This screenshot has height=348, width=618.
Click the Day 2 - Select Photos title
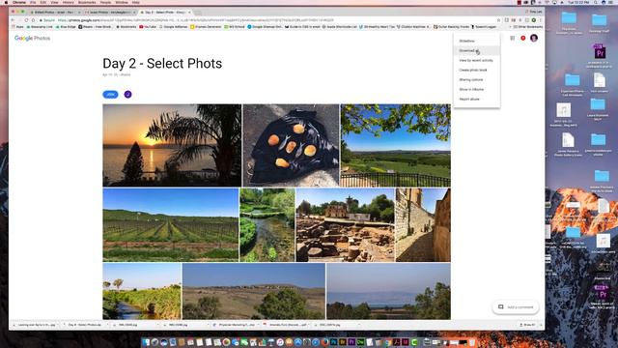click(x=162, y=64)
